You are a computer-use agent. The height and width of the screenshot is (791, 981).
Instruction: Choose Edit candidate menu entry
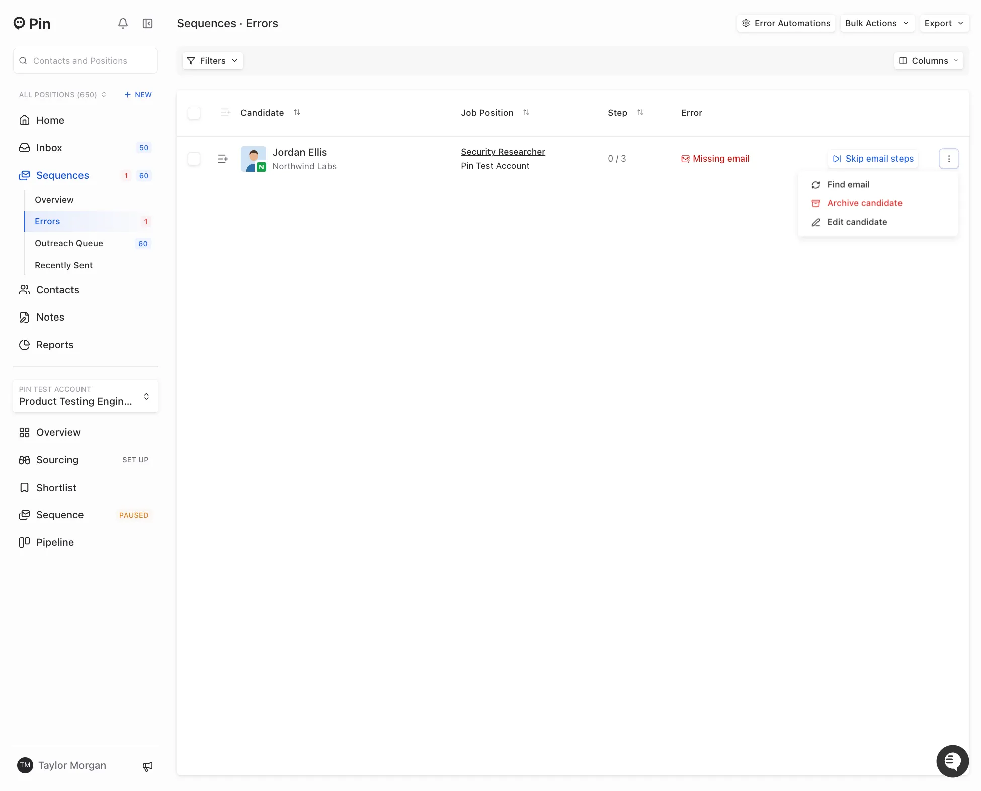coord(878,222)
